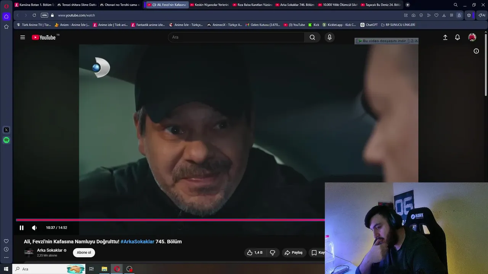Open sidebar bookmarks star icon
The image size is (488, 274).
click(x=6, y=27)
